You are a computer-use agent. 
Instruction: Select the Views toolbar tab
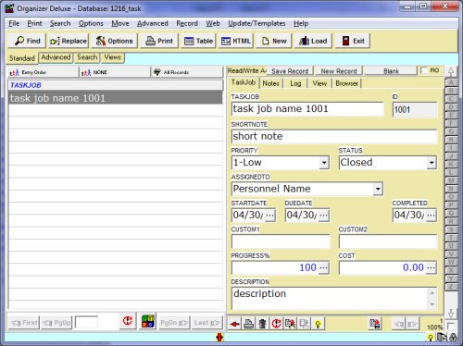112,57
